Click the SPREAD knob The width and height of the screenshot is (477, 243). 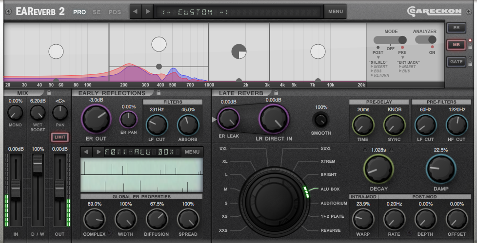[188, 219]
